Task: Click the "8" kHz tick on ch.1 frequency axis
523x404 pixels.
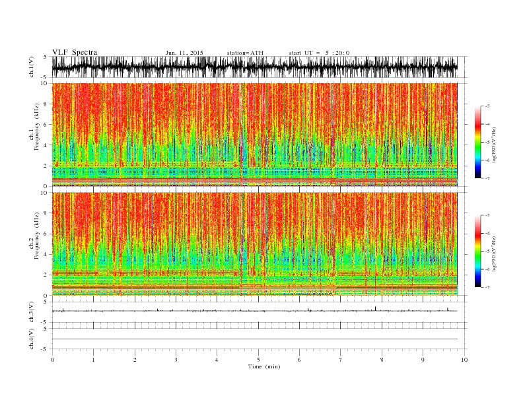Action: point(46,104)
